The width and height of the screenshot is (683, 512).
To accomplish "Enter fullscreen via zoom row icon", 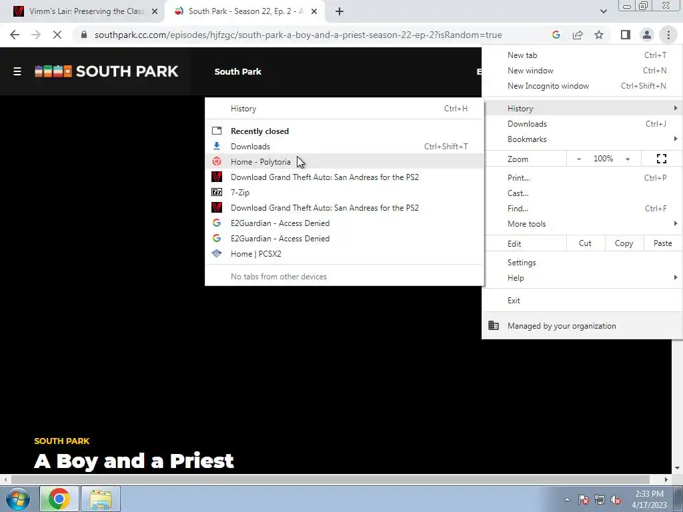I will click(x=661, y=159).
